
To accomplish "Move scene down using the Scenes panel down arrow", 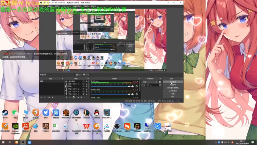I will point(52,97).
